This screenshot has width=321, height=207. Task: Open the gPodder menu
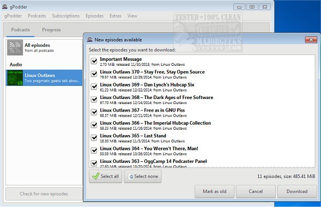[13, 16]
